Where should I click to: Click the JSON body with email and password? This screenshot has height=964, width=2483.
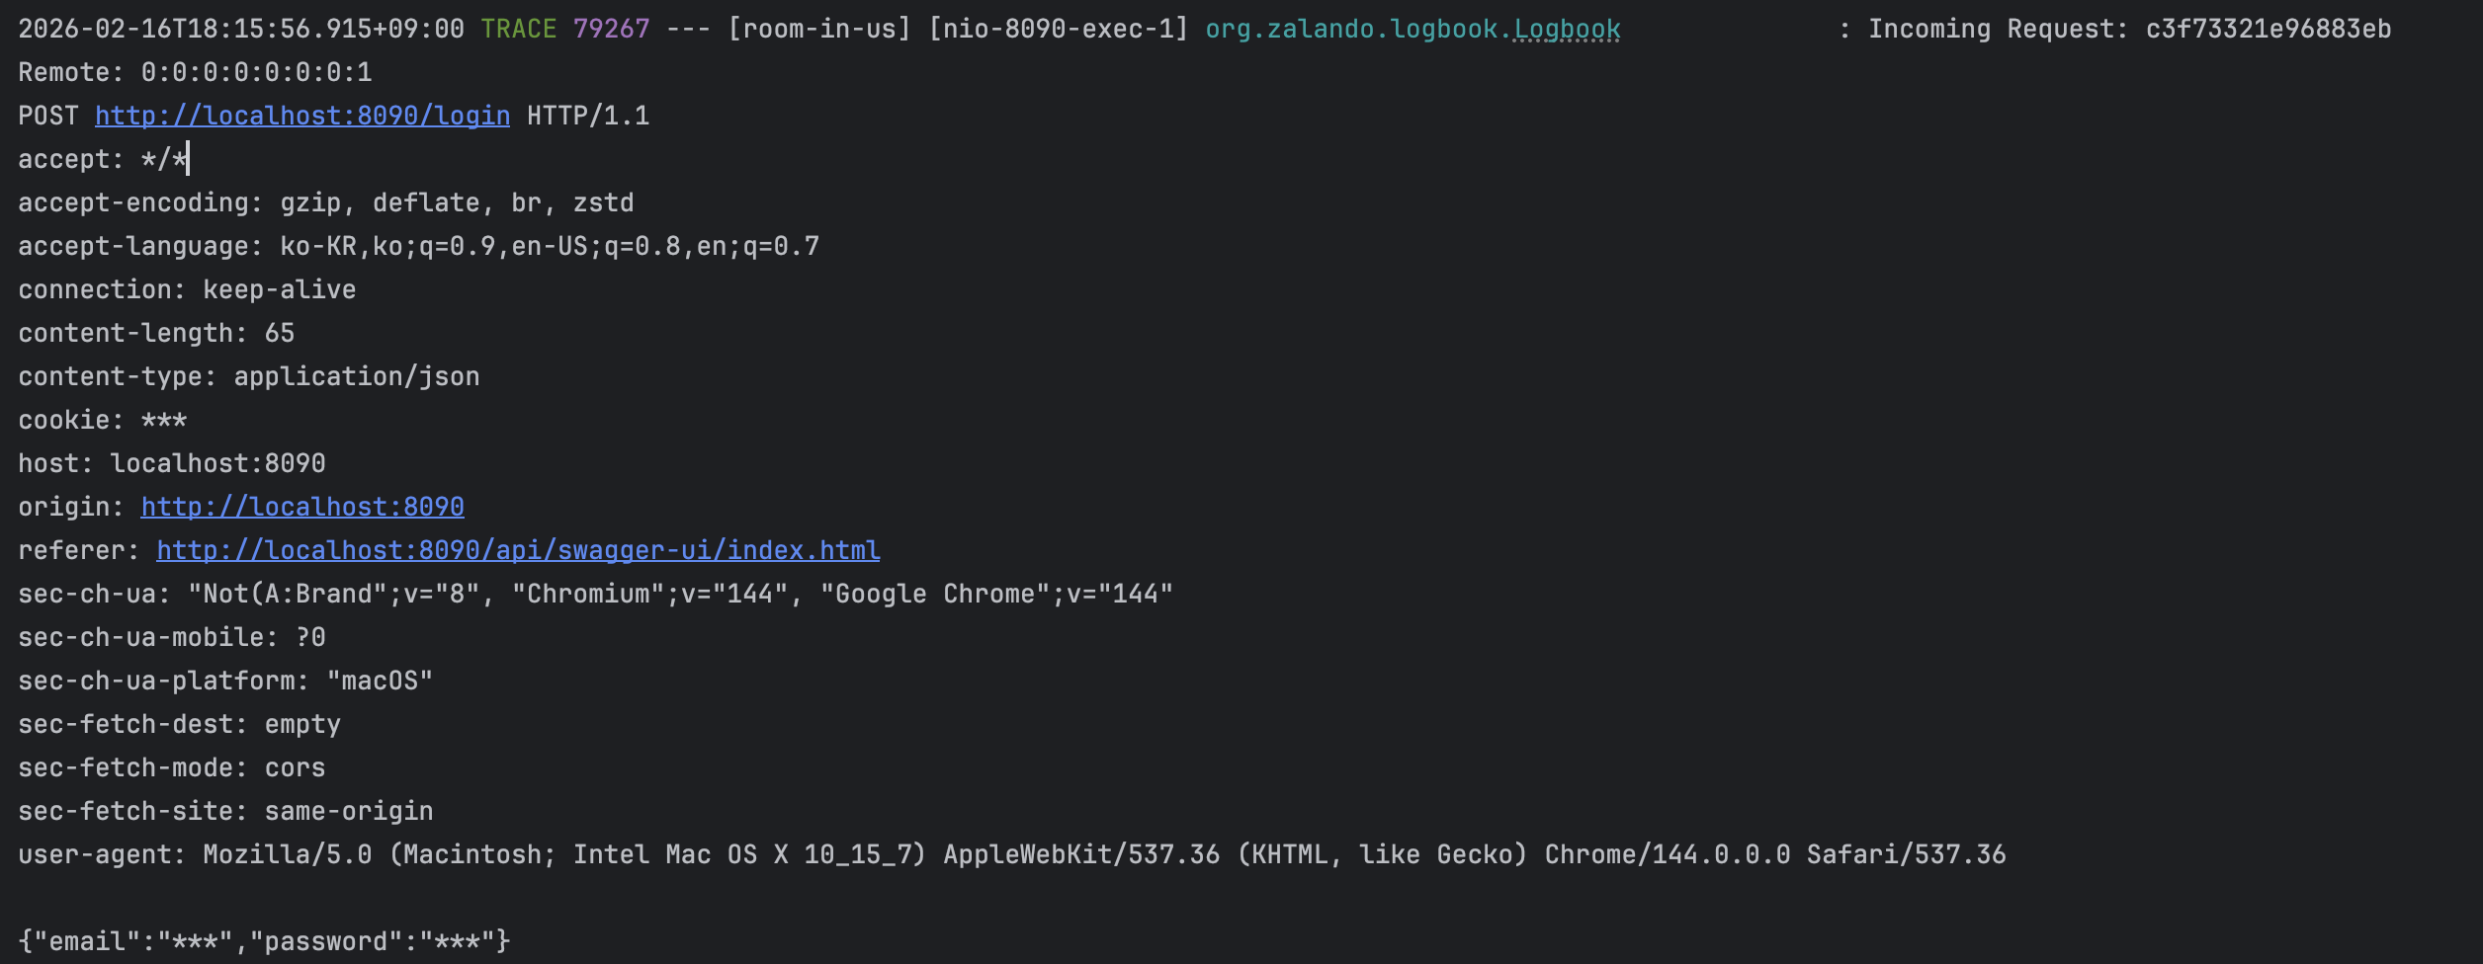(x=264, y=941)
